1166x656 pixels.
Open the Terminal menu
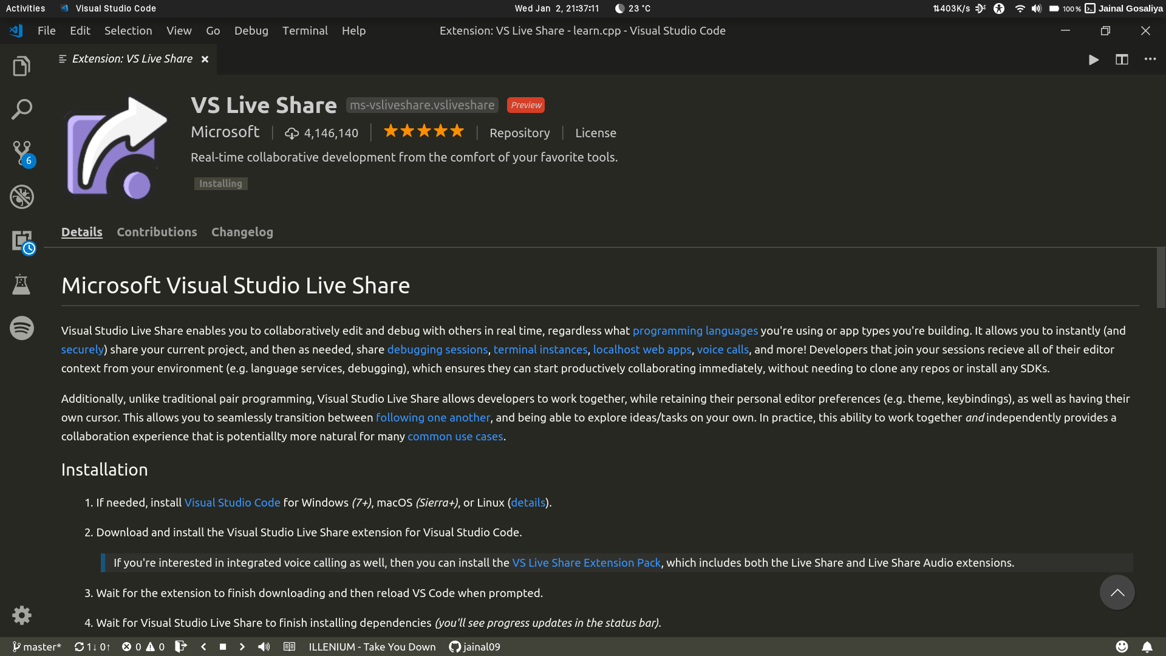(305, 30)
